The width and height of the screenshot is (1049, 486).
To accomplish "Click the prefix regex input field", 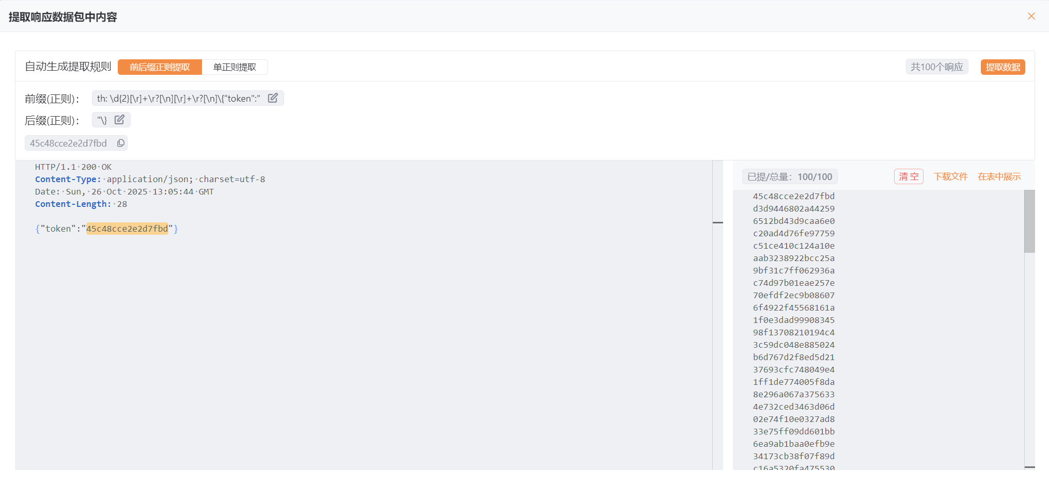I will pyautogui.click(x=179, y=98).
